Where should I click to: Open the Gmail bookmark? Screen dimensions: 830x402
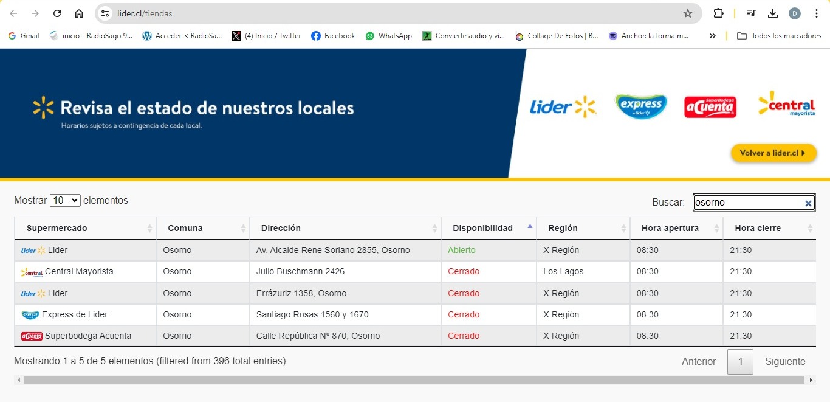pos(24,36)
